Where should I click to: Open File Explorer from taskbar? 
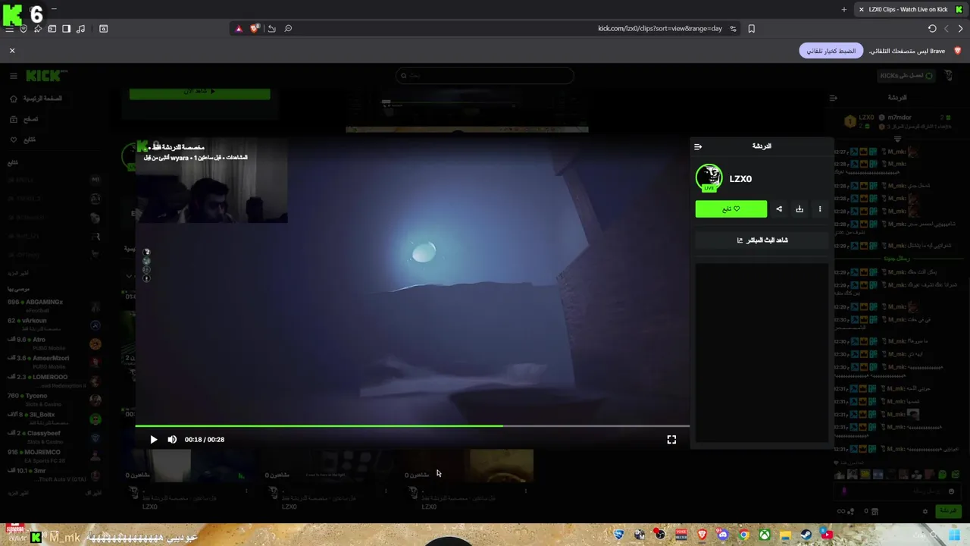click(786, 535)
